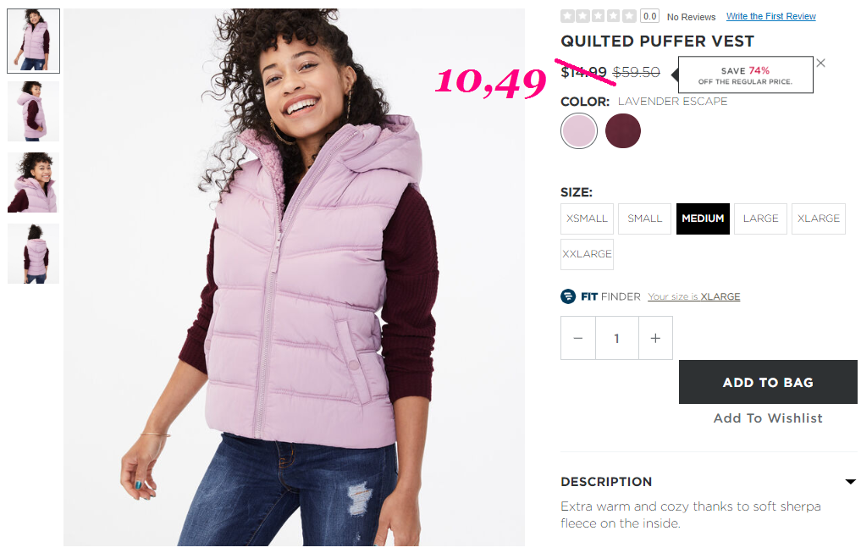
Task: Choose the XLARGE size option
Action: point(819,218)
